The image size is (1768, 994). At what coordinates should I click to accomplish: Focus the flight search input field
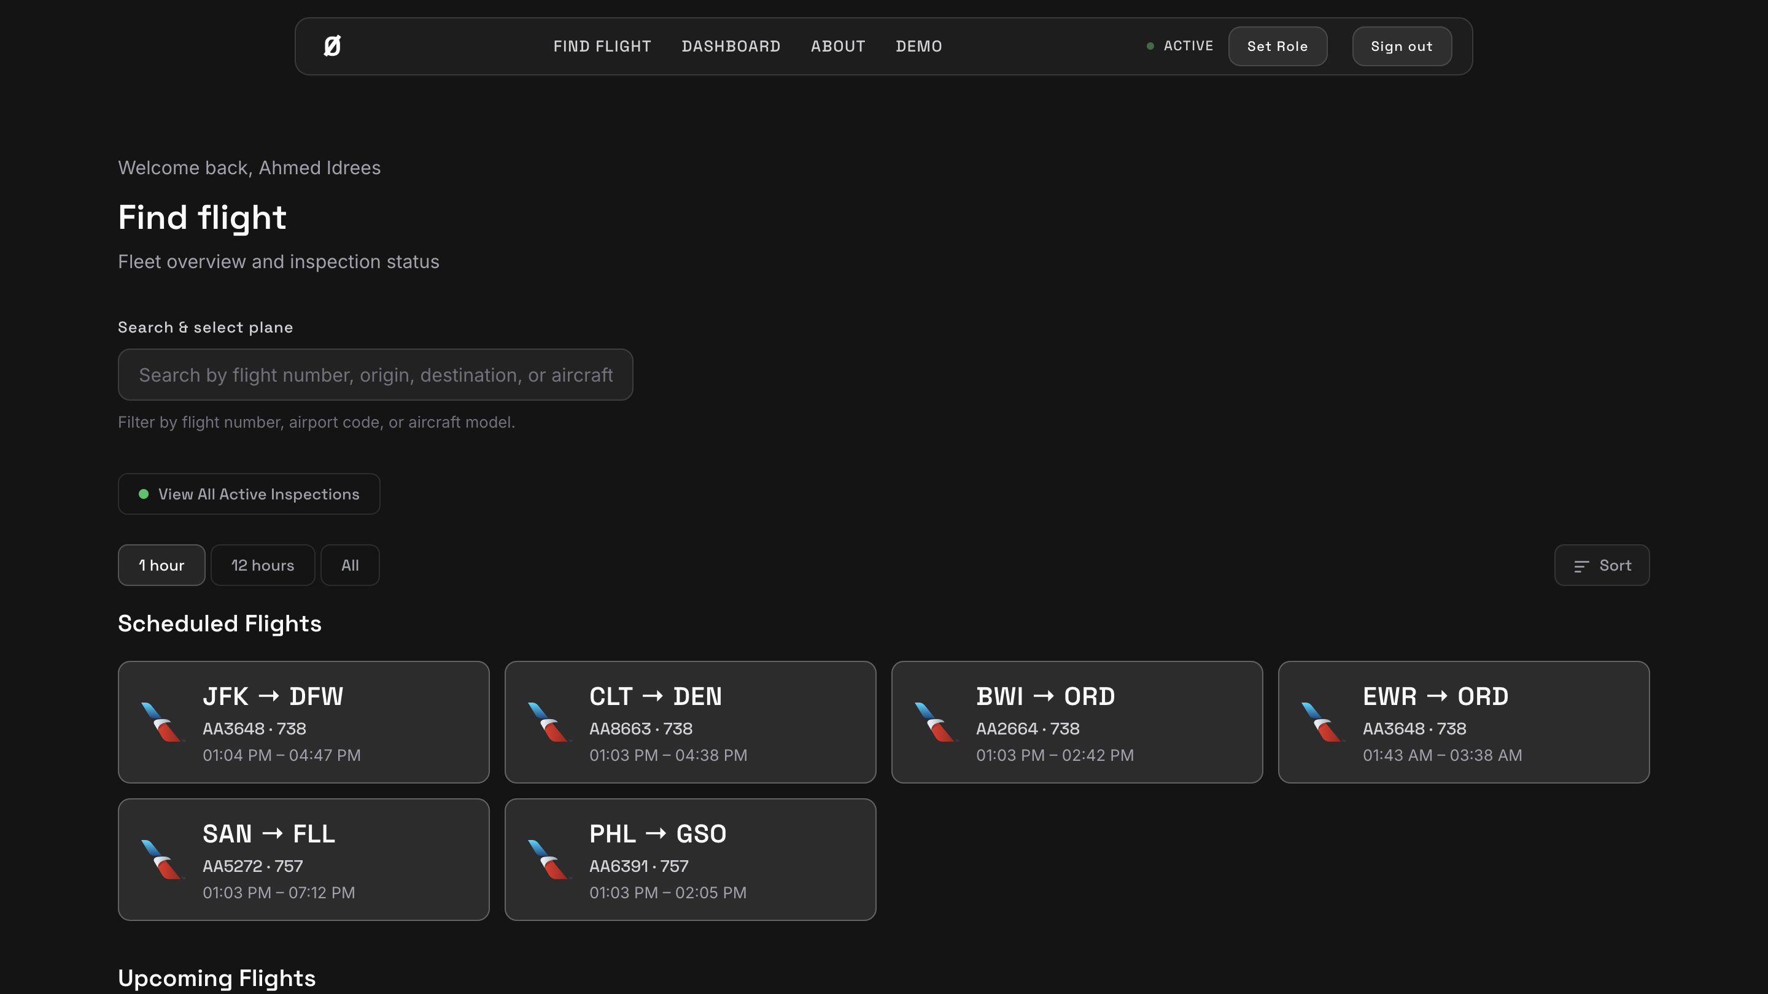pyautogui.click(x=374, y=374)
